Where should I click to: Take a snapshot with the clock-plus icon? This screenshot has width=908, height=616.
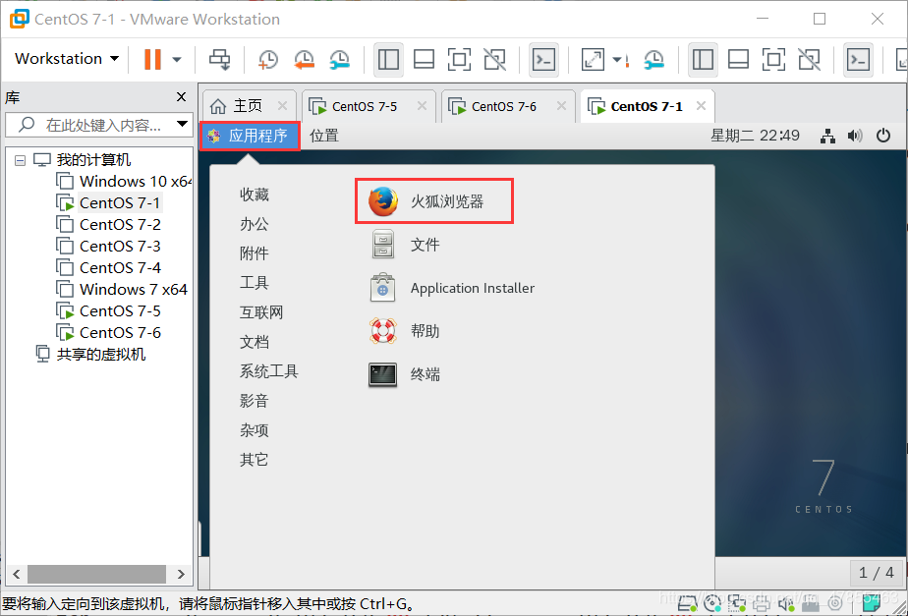[267, 59]
